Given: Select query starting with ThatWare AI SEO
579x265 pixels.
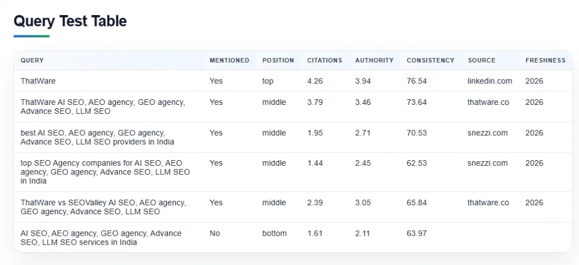Looking at the screenshot, I should click(x=103, y=107).
